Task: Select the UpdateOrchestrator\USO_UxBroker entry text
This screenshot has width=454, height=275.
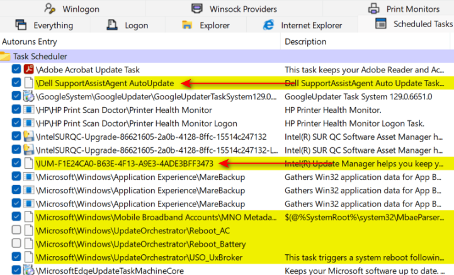Action: [x=139, y=257]
